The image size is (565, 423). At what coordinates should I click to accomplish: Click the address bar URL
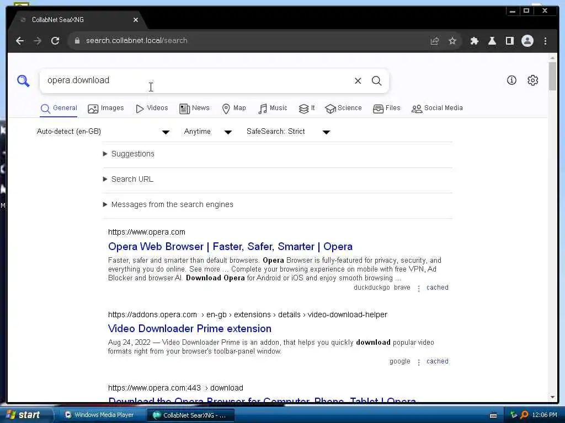click(136, 41)
